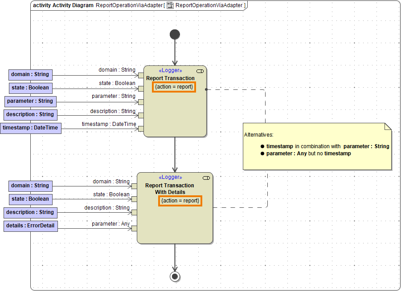Click the ReportOperationViaAdapter icon in diagram header
This screenshot has height=291, width=401.
[170, 5]
